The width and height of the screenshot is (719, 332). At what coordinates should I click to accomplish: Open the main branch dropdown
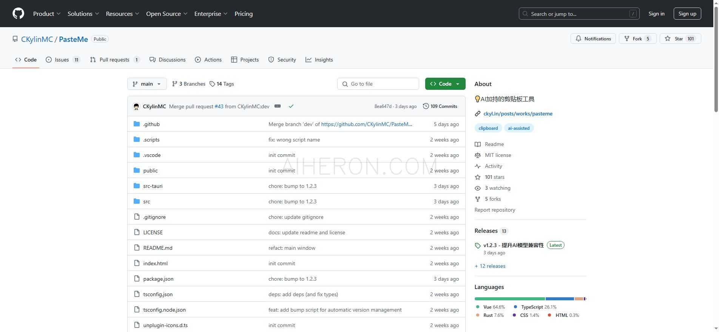click(147, 84)
